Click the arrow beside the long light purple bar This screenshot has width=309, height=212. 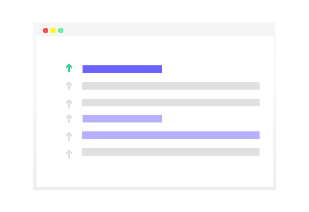(69, 136)
